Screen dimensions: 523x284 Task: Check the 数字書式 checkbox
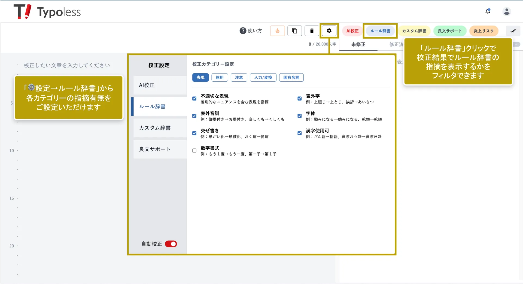(194, 151)
